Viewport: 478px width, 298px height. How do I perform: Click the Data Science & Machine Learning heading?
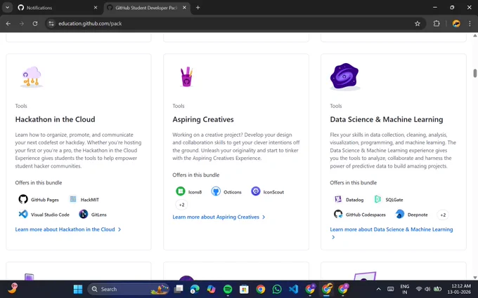point(386,119)
